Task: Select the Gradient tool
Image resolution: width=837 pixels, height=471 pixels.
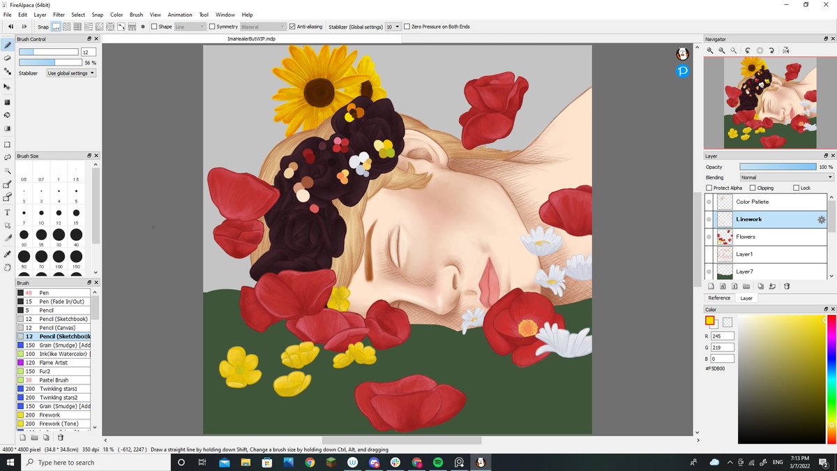Action: pos(7,128)
